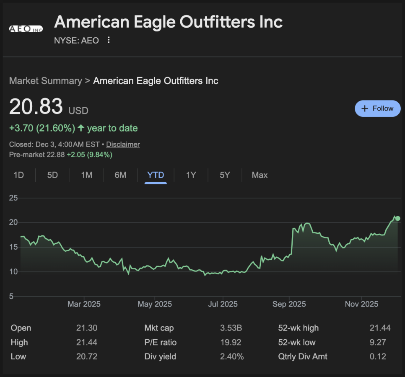Click the Mkt cap value 3.53B
The width and height of the screenshot is (405, 377).
click(x=231, y=328)
